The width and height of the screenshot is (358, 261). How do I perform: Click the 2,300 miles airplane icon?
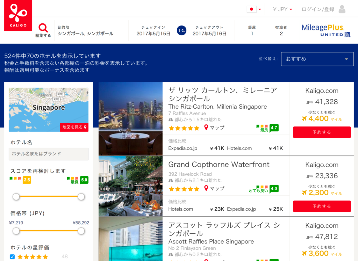[304, 193]
